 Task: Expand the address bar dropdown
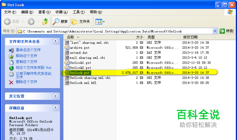point(215,31)
